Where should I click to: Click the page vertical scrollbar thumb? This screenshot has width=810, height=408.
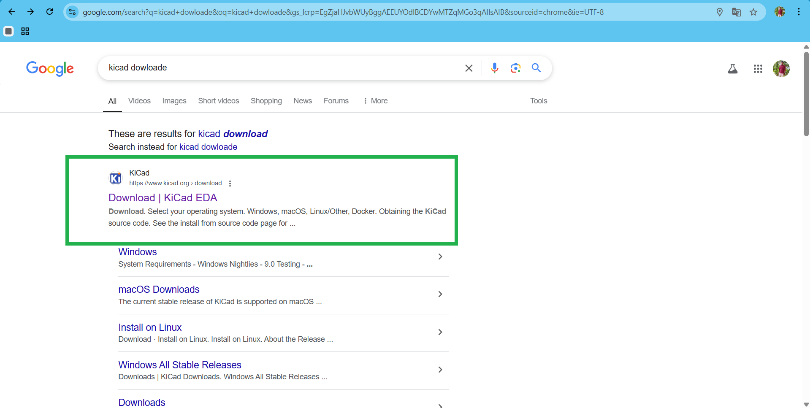point(806,94)
